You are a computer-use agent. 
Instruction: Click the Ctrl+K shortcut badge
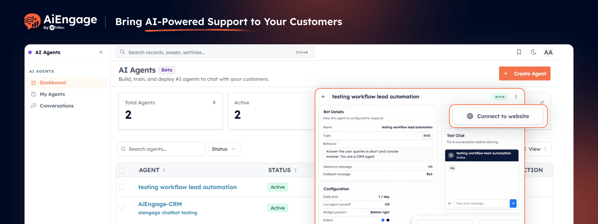pos(302,52)
